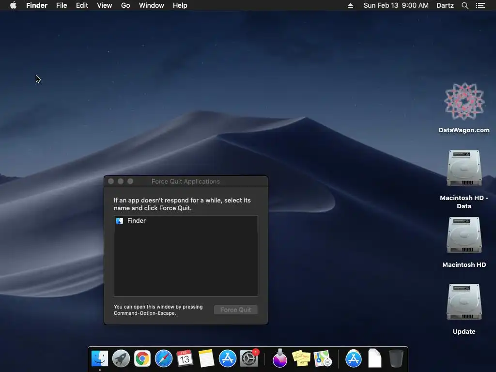This screenshot has width=496, height=372.
Task: Select Finder in the Force Quit list
Action: [186, 221]
